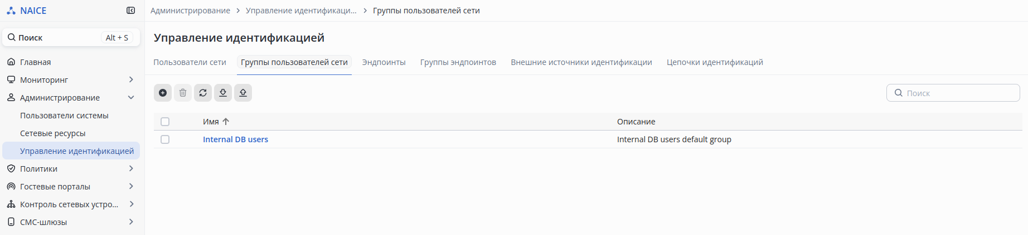
Task: Sort by Имя column arrow
Action: (226, 122)
